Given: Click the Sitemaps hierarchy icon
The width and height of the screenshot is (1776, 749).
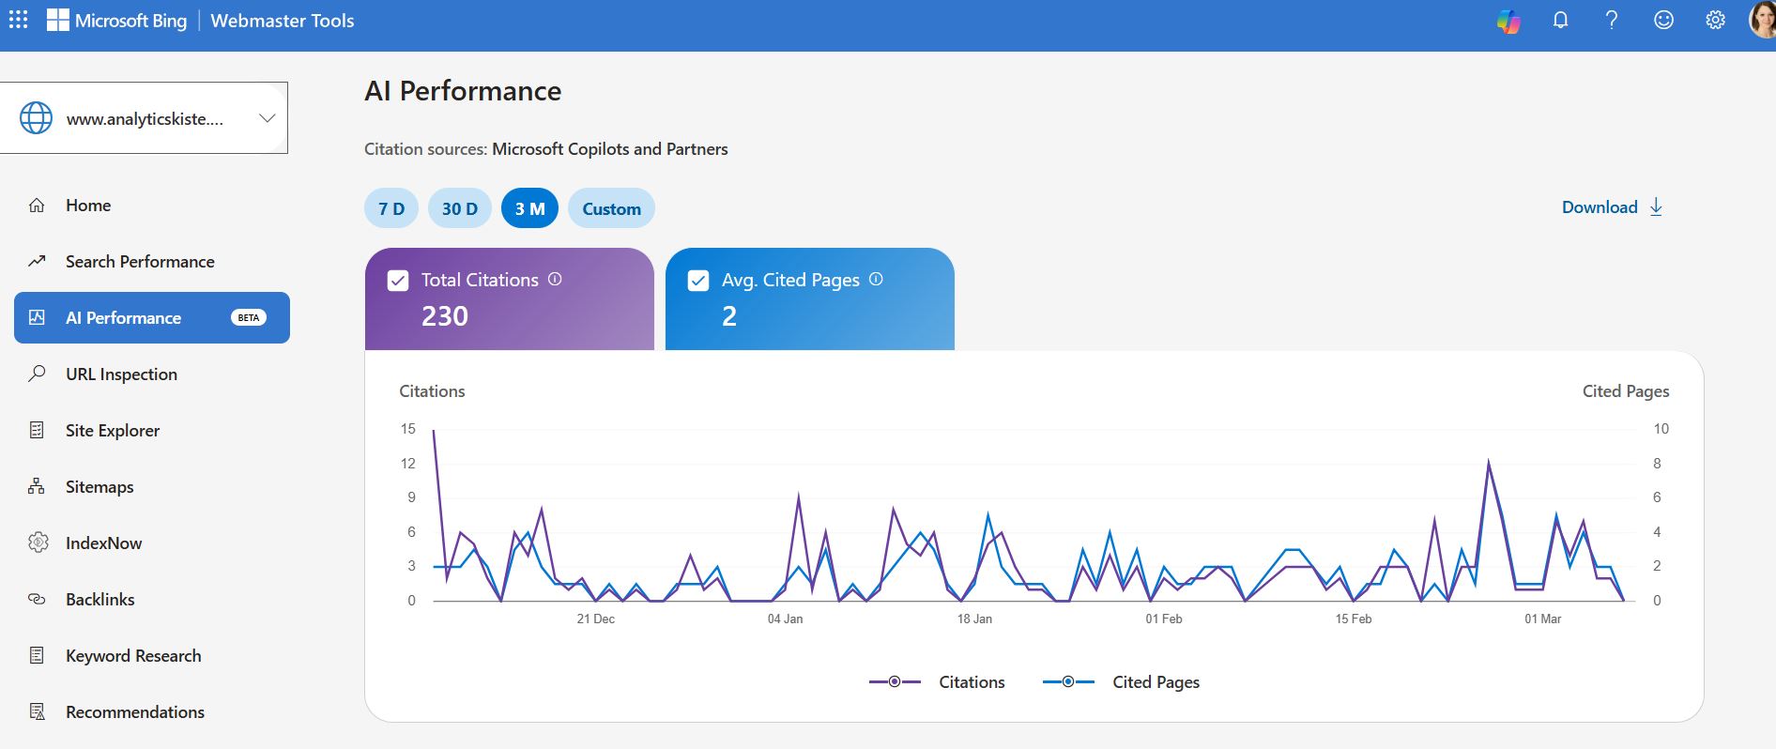Looking at the screenshot, I should (37, 486).
